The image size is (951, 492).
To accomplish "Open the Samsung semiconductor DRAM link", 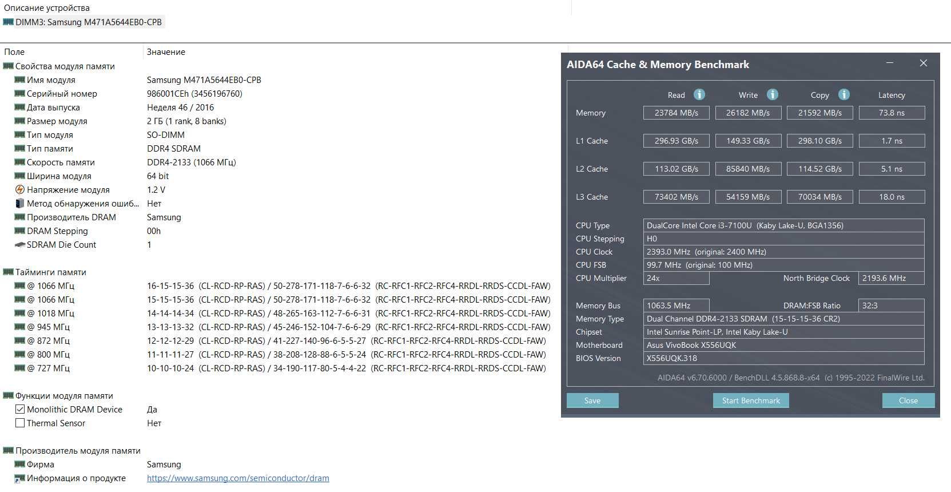I will (x=238, y=478).
